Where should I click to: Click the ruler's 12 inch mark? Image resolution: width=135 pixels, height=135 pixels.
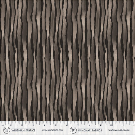[134, 125]
